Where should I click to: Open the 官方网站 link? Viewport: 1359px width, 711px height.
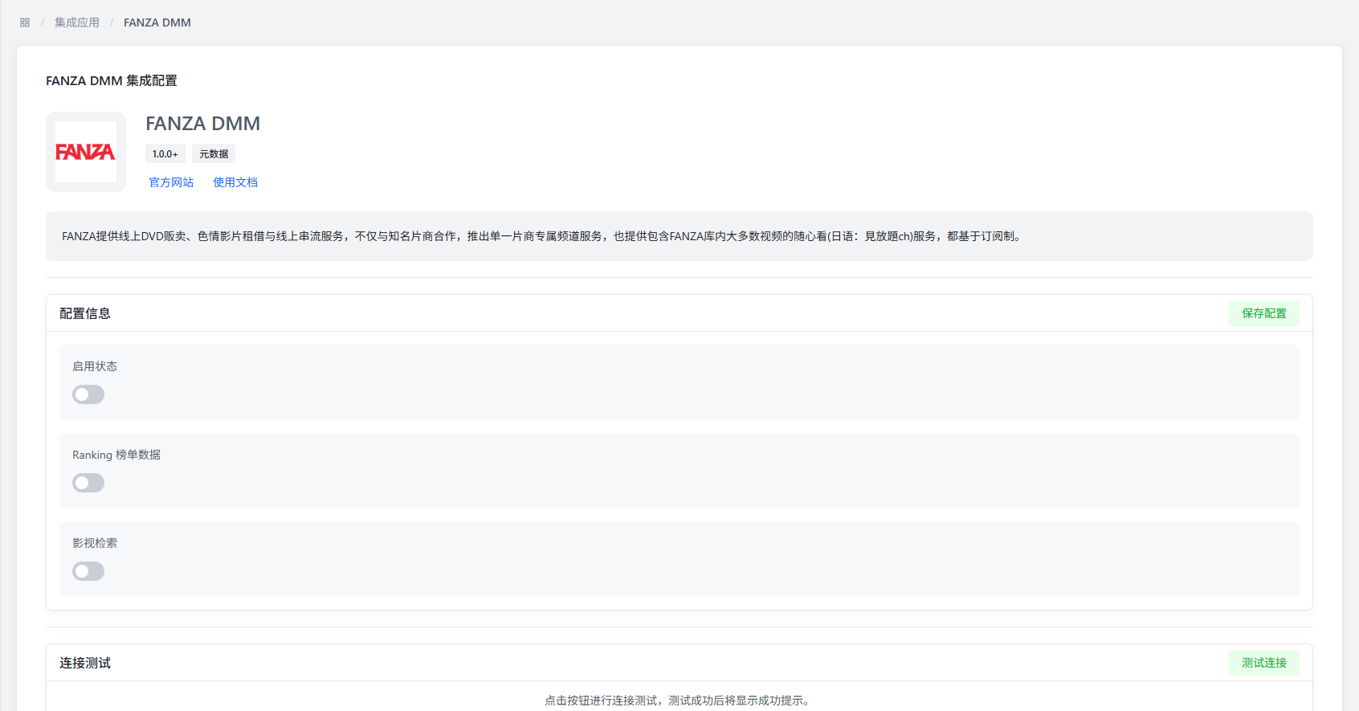pos(171,182)
